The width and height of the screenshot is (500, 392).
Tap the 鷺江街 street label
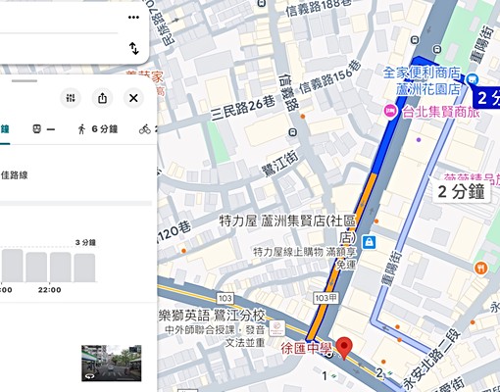pyautogui.click(x=280, y=164)
